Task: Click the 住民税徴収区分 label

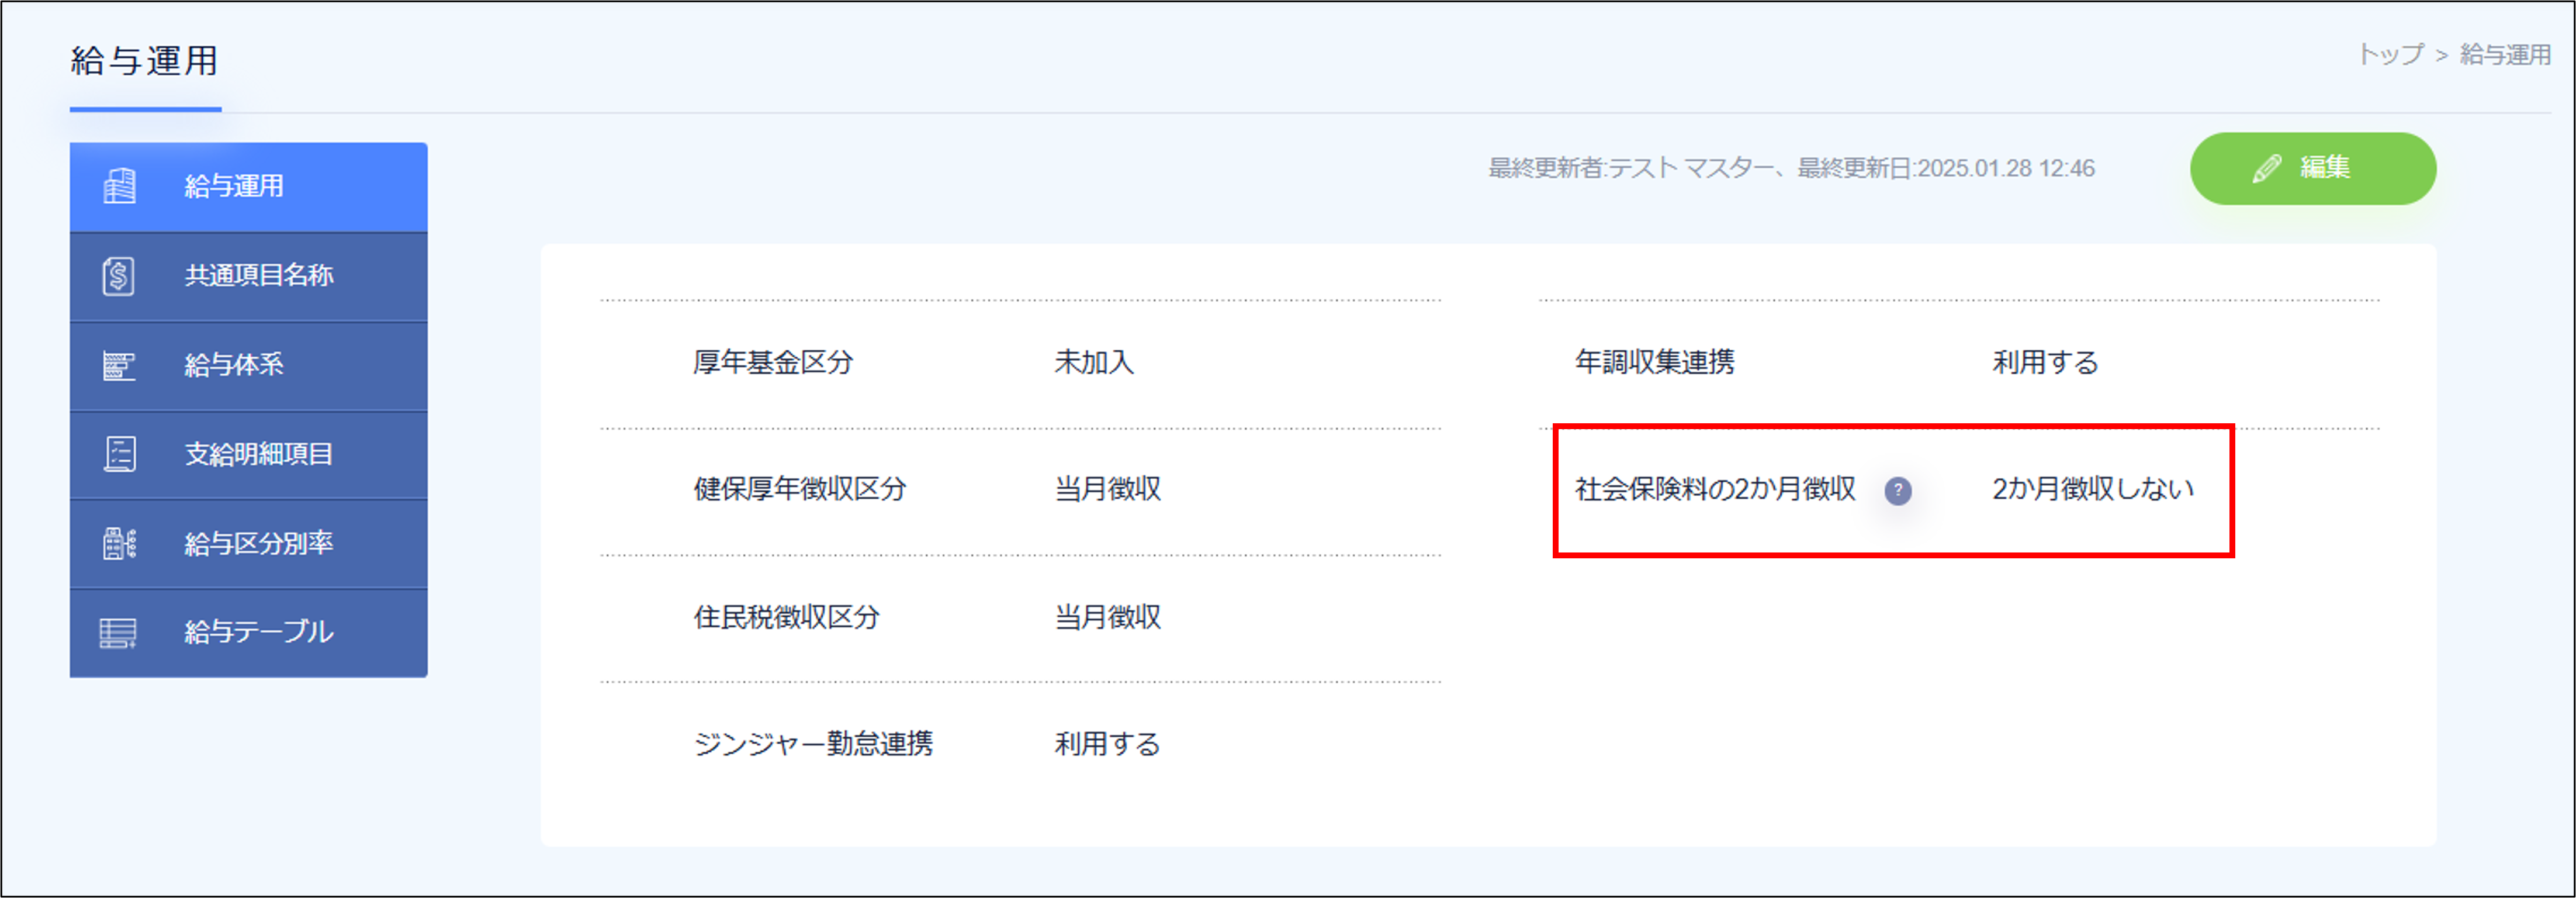Action: pyautogui.click(x=786, y=617)
